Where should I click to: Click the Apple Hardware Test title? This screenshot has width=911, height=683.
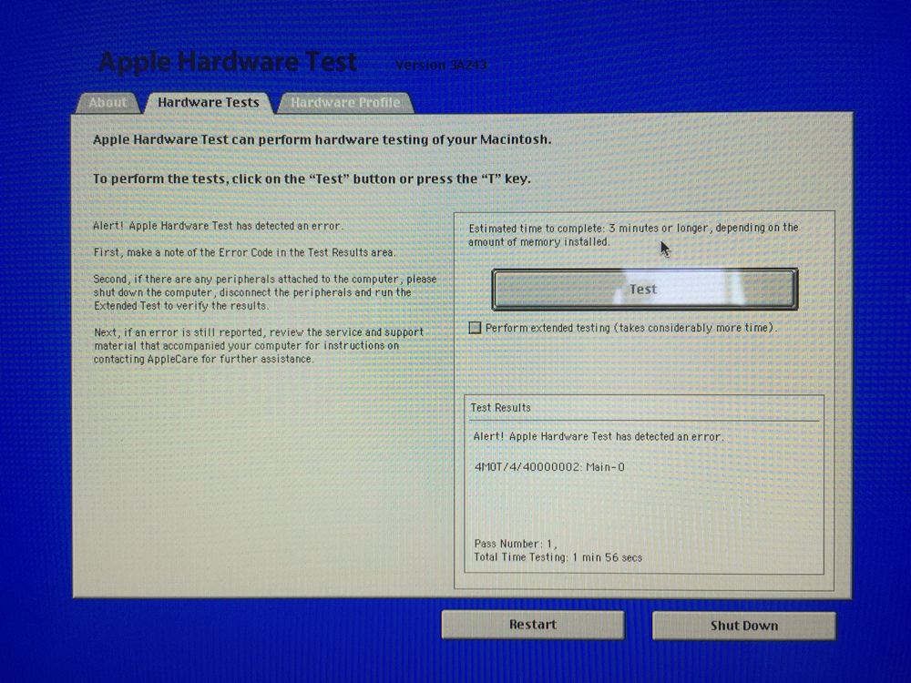[x=228, y=62]
